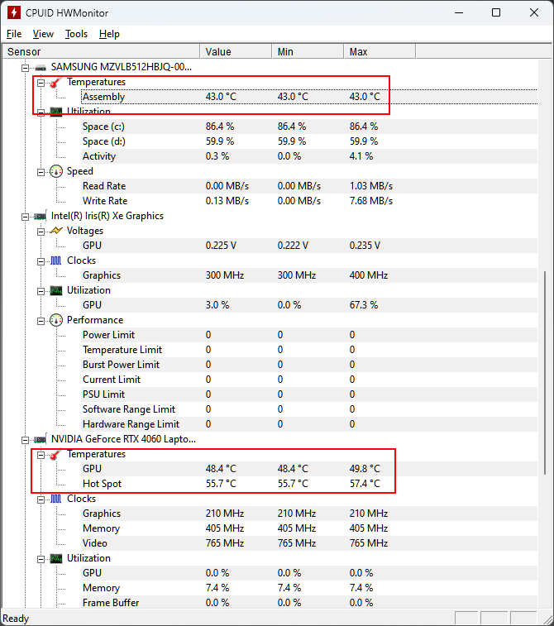Select the Hot Spot temperature row
Image resolution: width=554 pixels, height=626 pixels.
[101, 484]
